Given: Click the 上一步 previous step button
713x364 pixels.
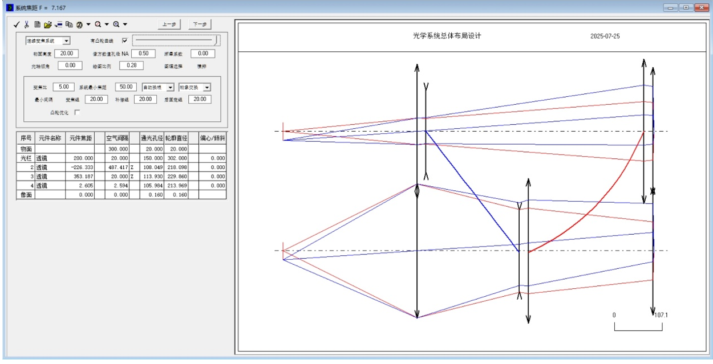Looking at the screenshot, I should point(169,24).
